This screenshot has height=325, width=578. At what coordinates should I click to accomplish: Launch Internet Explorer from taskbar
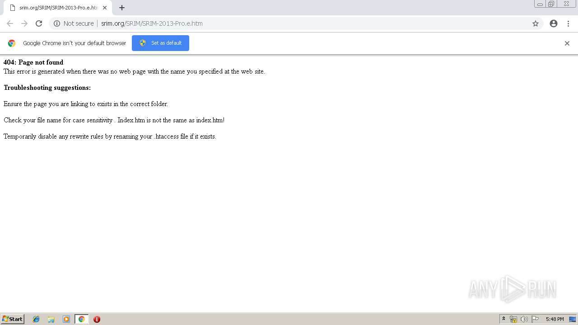point(36,319)
